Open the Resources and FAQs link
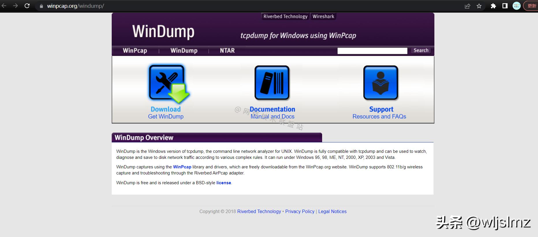 (379, 116)
